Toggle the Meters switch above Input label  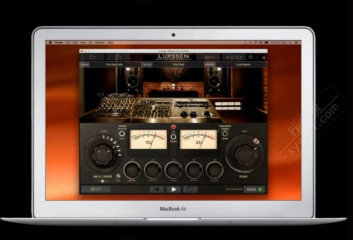click(x=122, y=134)
